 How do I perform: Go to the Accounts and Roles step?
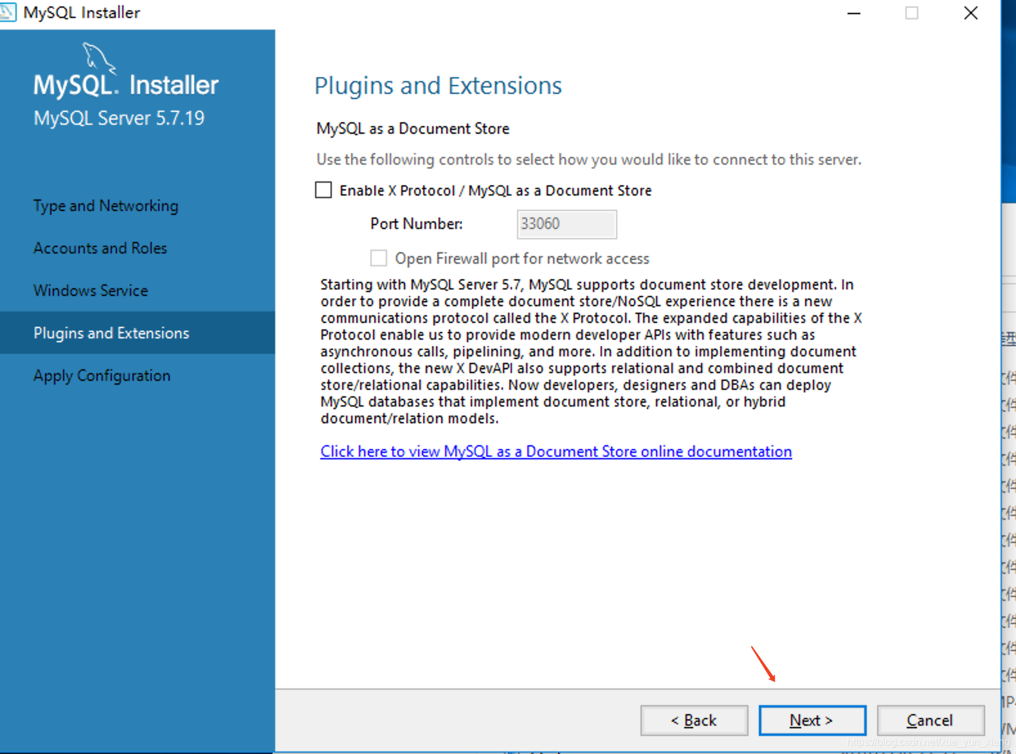(x=100, y=248)
